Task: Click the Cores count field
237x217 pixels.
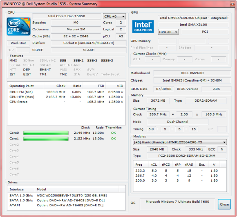Action: click(x=121, y=23)
